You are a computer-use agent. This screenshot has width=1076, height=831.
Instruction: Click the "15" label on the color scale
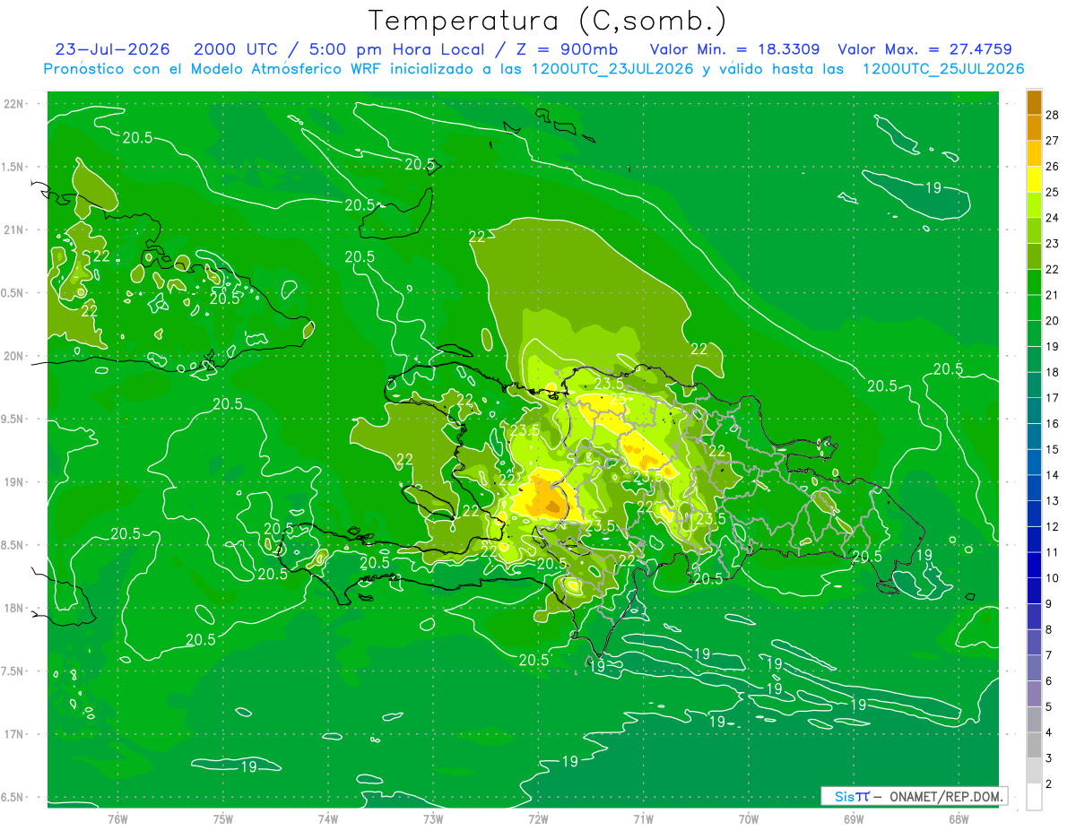1053,449
